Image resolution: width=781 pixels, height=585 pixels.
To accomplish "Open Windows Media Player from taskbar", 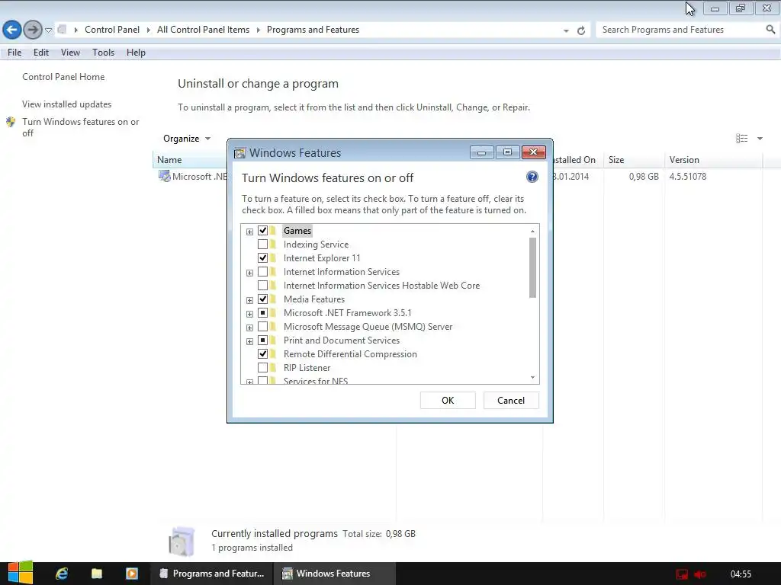I will pos(131,574).
